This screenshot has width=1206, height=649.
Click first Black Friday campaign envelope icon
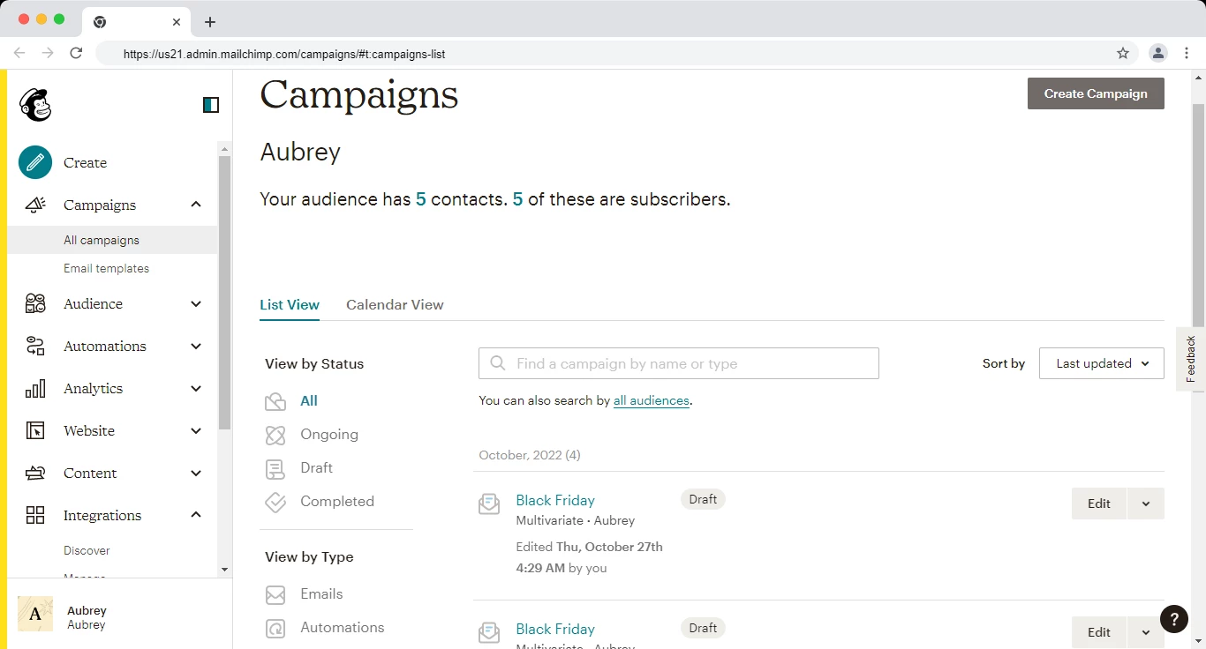(x=489, y=504)
